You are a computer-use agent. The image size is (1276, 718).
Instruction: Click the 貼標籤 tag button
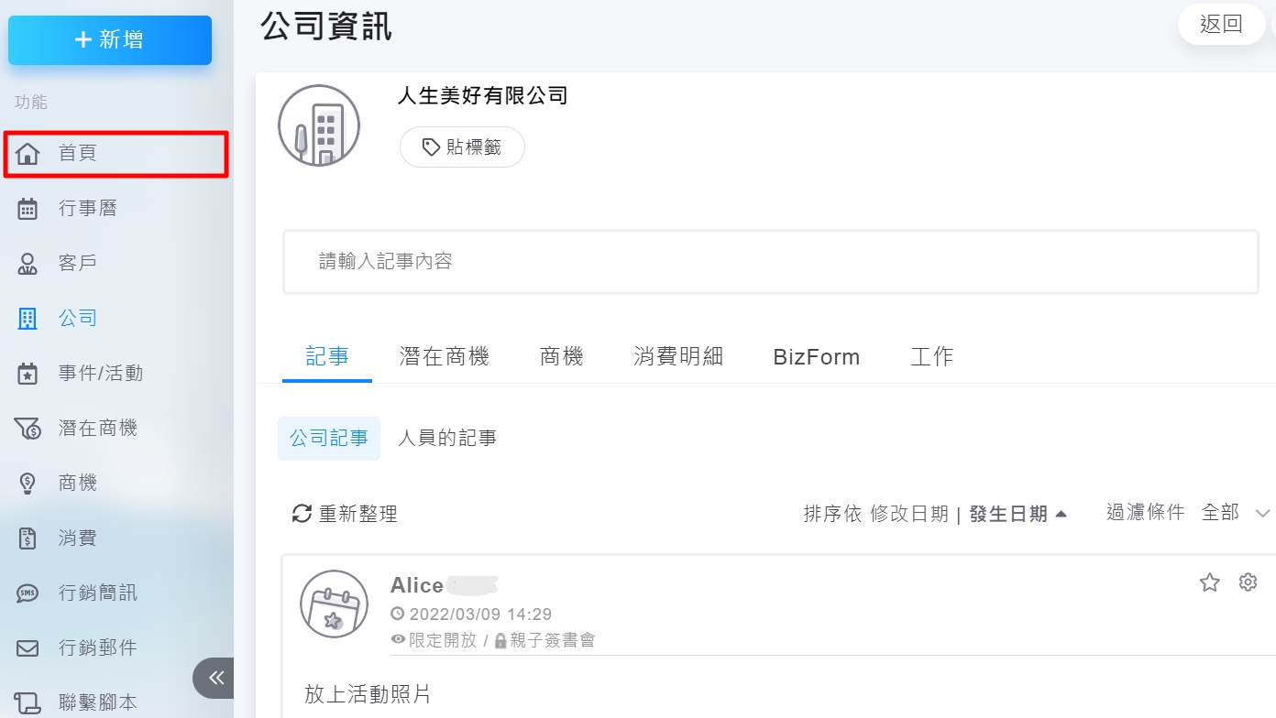(x=462, y=147)
